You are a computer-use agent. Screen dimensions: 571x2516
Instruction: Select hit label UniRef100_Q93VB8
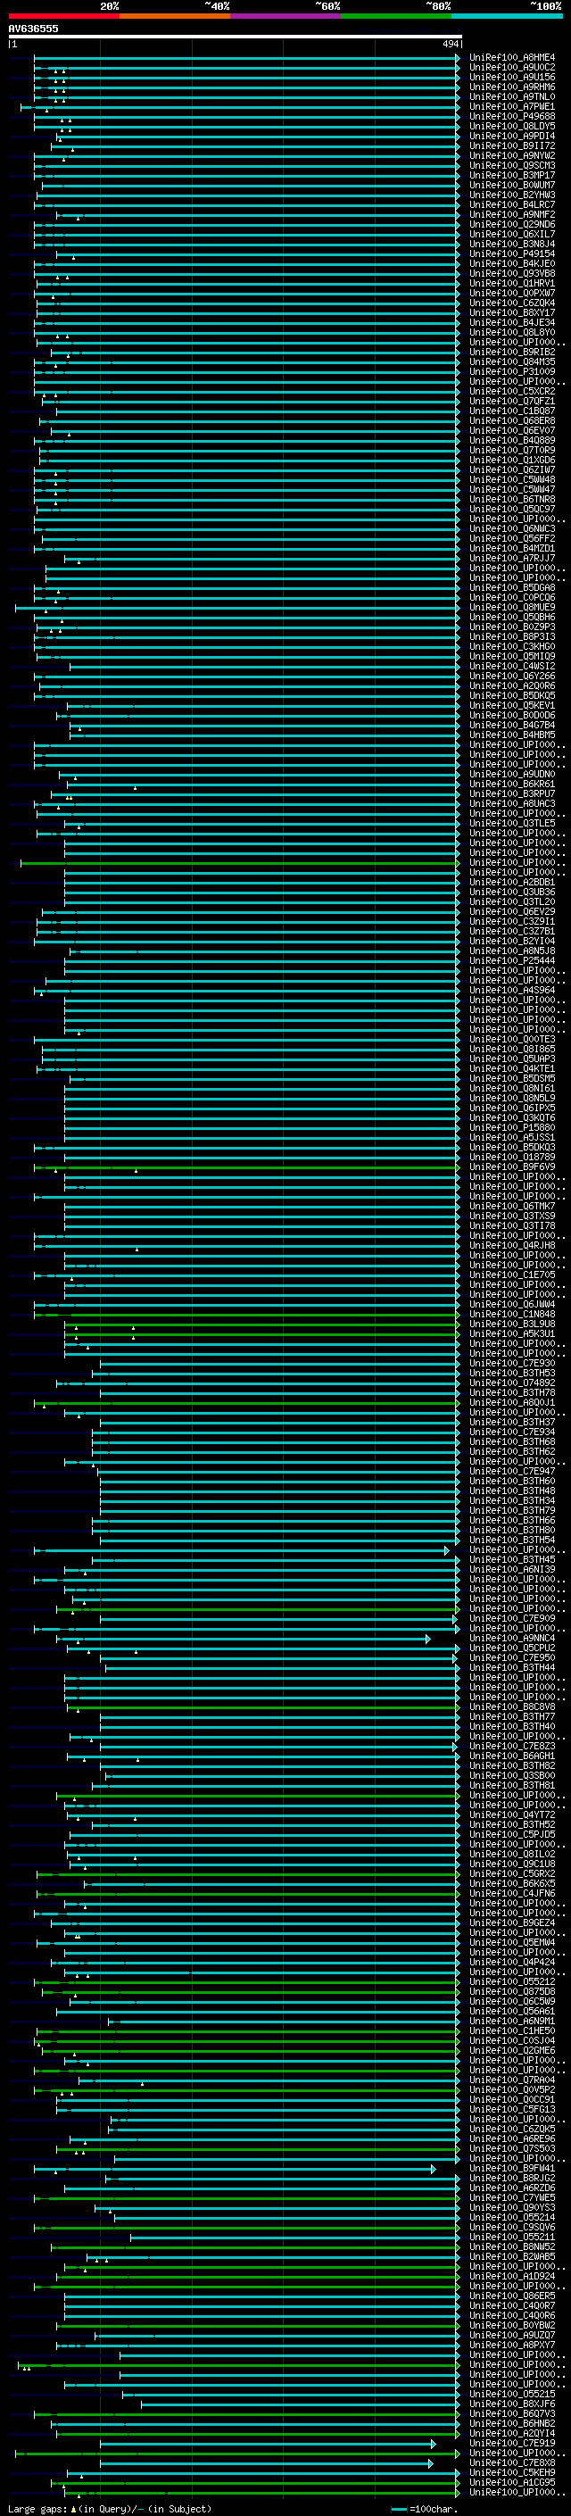(x=512, y=273)
